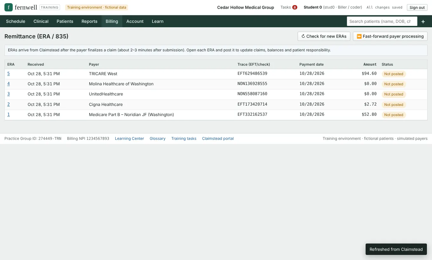
Task: Click the fernwell logo icon
Action: pos(9,7)
